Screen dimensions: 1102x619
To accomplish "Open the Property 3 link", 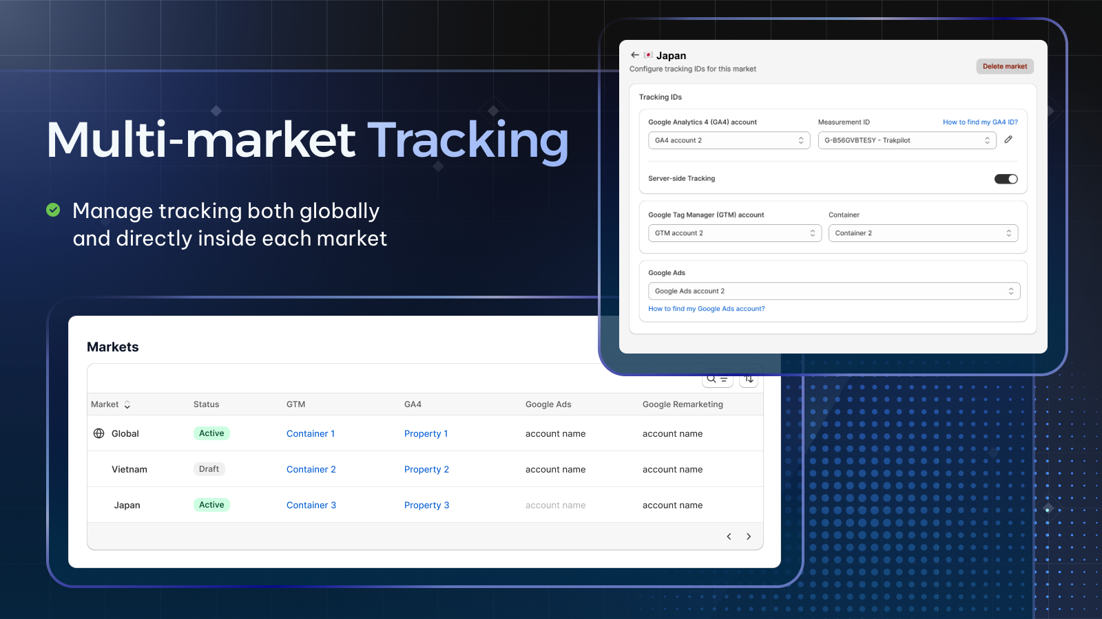I will click(x=426, y=506).
